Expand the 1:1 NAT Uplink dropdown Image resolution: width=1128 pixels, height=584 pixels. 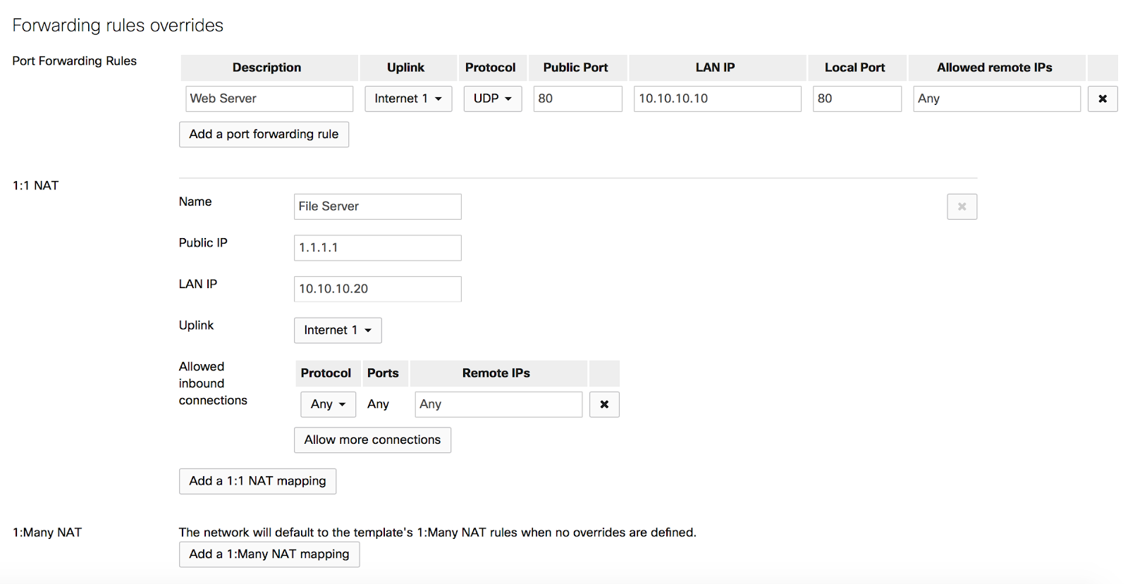337,330
